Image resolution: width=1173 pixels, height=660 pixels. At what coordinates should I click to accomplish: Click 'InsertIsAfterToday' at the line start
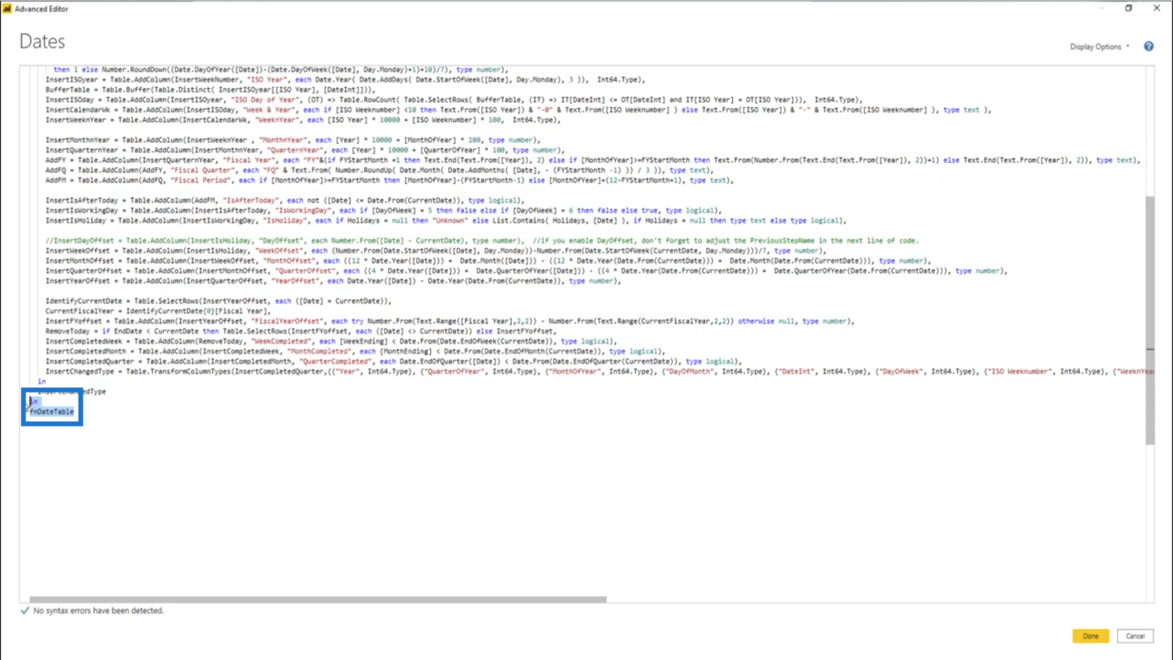(82, 200)
